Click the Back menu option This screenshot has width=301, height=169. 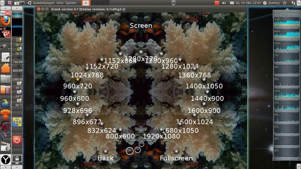click(x=105, y=158)
